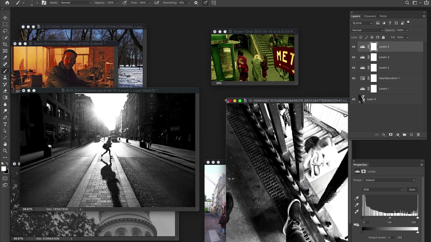Open the Properties panel menu
Screen dimensions: 431x242
tap(422, 165)
